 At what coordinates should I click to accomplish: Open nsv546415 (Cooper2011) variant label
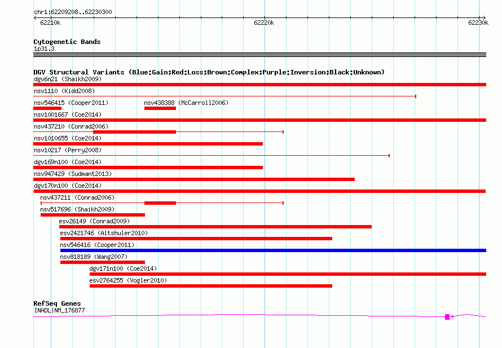point(71,103)
